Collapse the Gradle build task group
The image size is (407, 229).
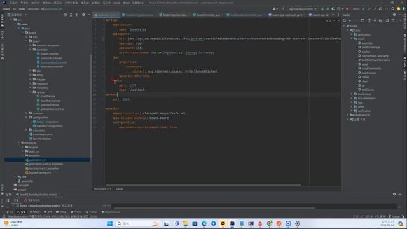tap(352, 39)
